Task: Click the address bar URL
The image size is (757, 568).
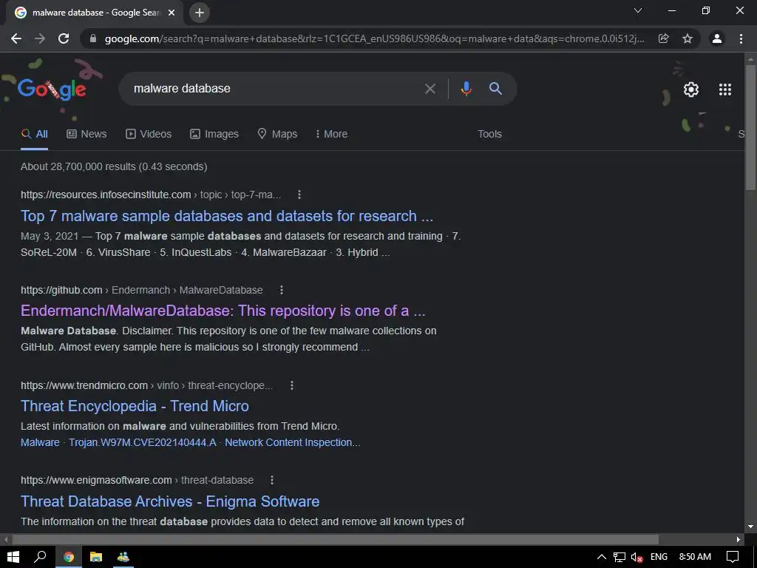Action: click(x=374, y=38)
